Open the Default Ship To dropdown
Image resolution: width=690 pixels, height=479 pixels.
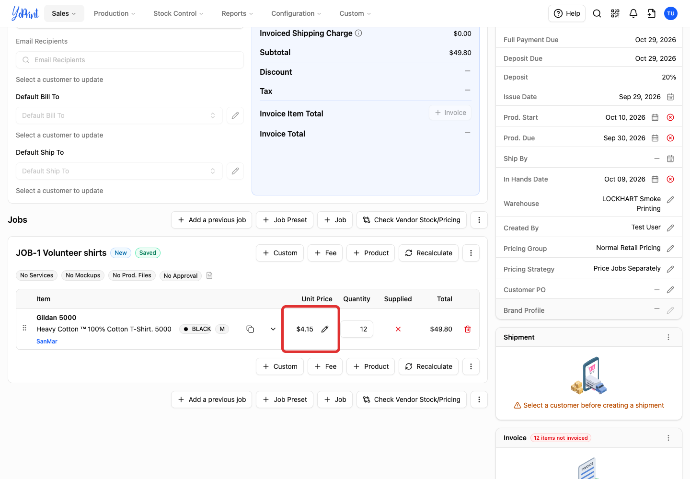(119, 171)
